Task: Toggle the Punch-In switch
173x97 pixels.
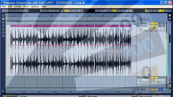Action: coord(110,11)
